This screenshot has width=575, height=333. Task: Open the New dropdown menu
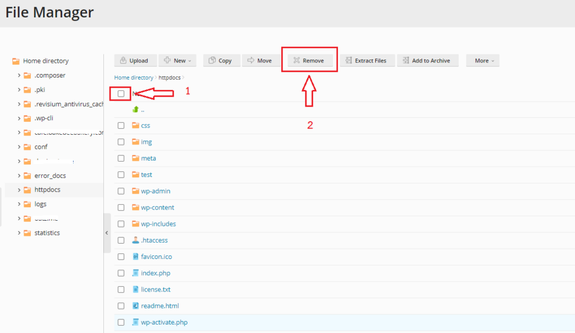(177, 60)
